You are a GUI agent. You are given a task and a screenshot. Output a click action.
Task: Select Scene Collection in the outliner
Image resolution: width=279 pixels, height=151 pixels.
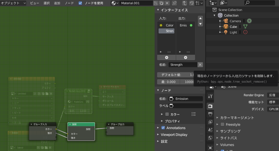pos(230,10)
